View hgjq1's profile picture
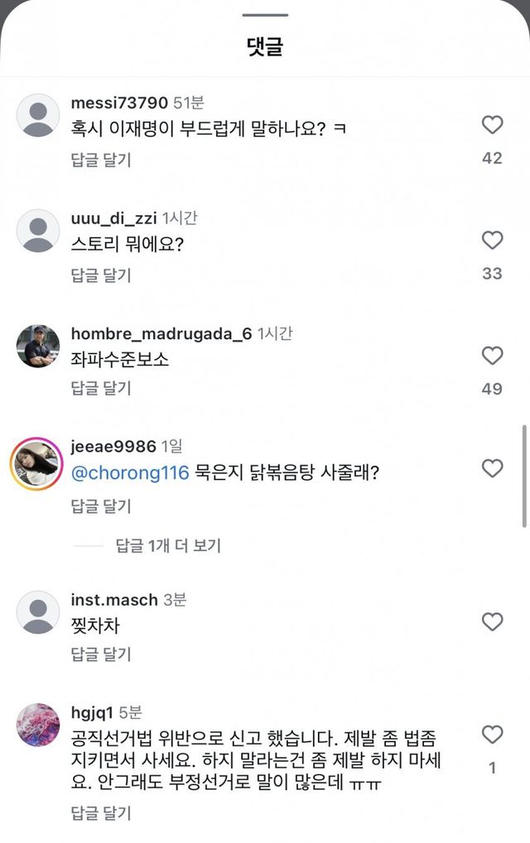The width and height of the screenshot is (530, 843). click(38, 726)
